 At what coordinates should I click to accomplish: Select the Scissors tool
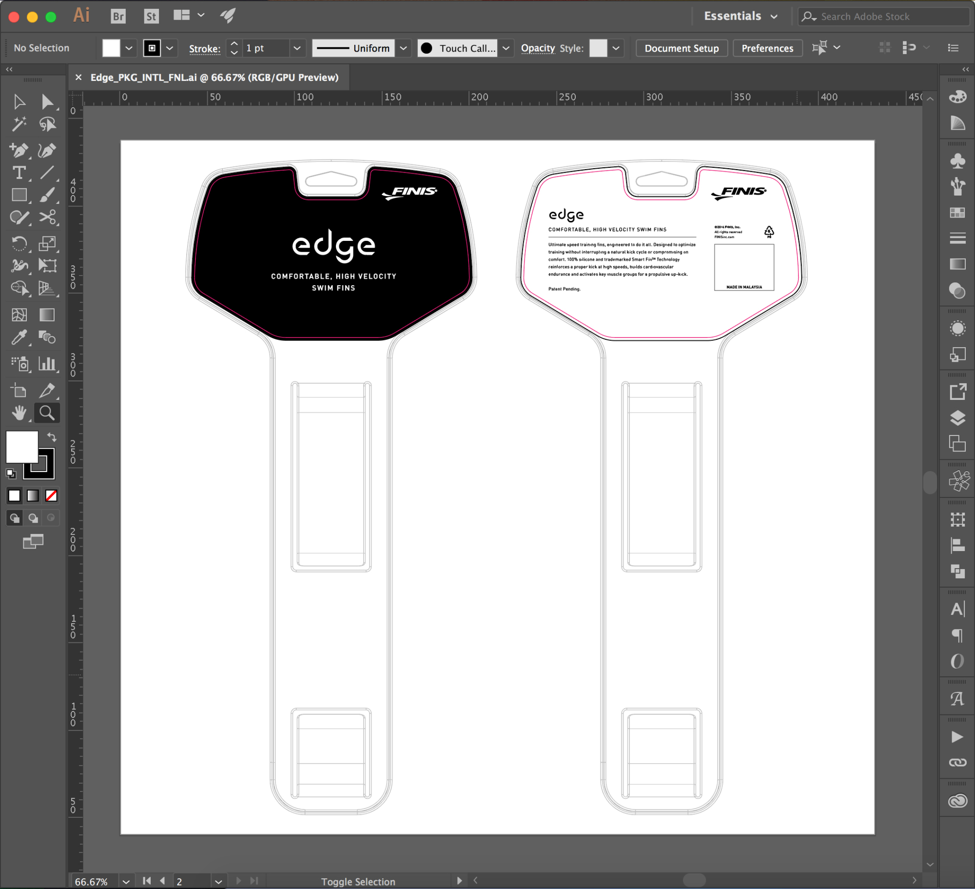click(x=47, y=217)
